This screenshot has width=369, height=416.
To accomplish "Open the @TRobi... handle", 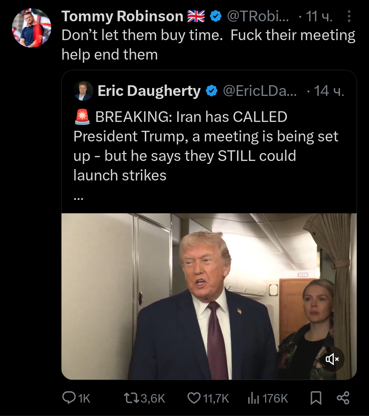I will (258, 16).
